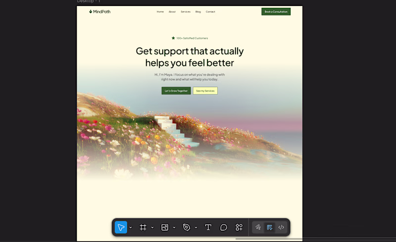Click the Let's Grow Together button
This screenshot has width=396, height=242.
click(x=176, y=91)
